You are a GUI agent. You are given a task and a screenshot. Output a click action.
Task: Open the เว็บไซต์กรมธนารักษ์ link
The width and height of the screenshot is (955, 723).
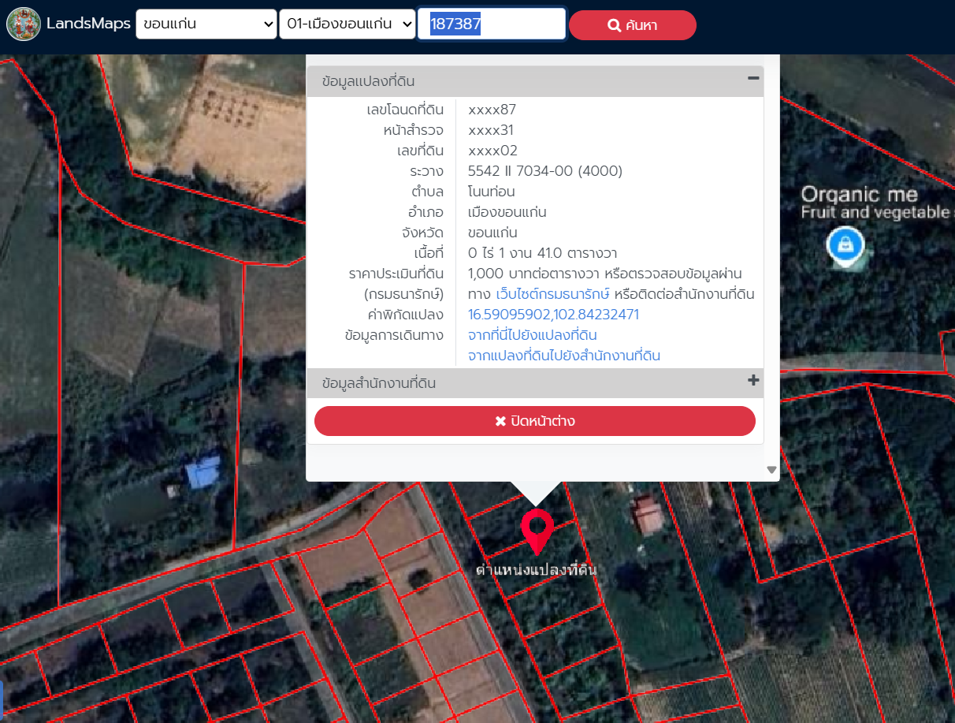pyautogui.click(x=552, y=294)
